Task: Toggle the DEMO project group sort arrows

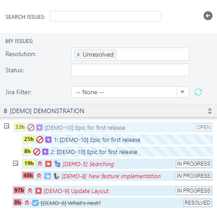Action: pos(210,111)
